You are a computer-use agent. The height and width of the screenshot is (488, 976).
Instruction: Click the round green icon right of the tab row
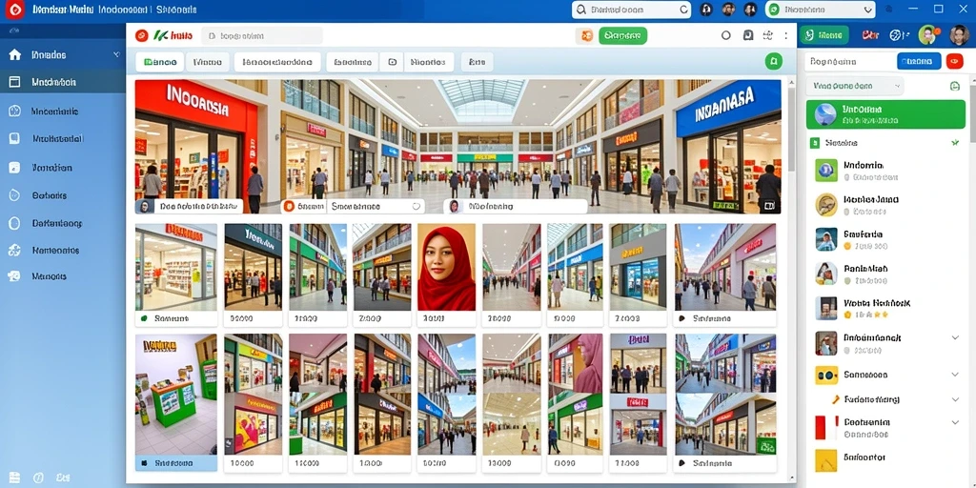(x=773, y=61)
